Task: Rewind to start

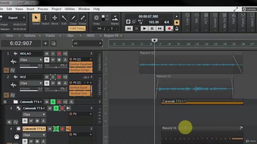Action: tap(129, 28)
